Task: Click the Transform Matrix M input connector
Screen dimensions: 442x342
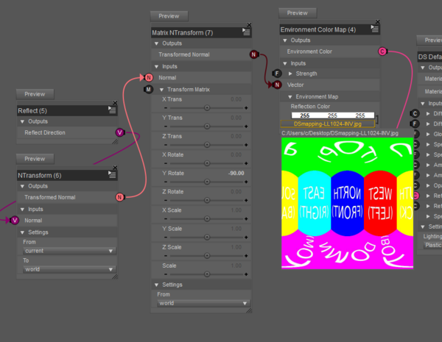Action: pyautogui.click(x=149, y=89)
